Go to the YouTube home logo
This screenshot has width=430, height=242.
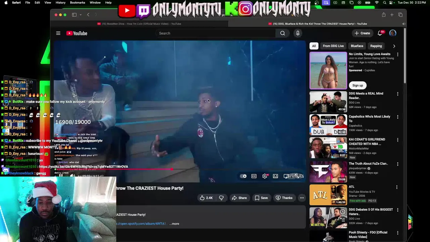pos(77,33)
